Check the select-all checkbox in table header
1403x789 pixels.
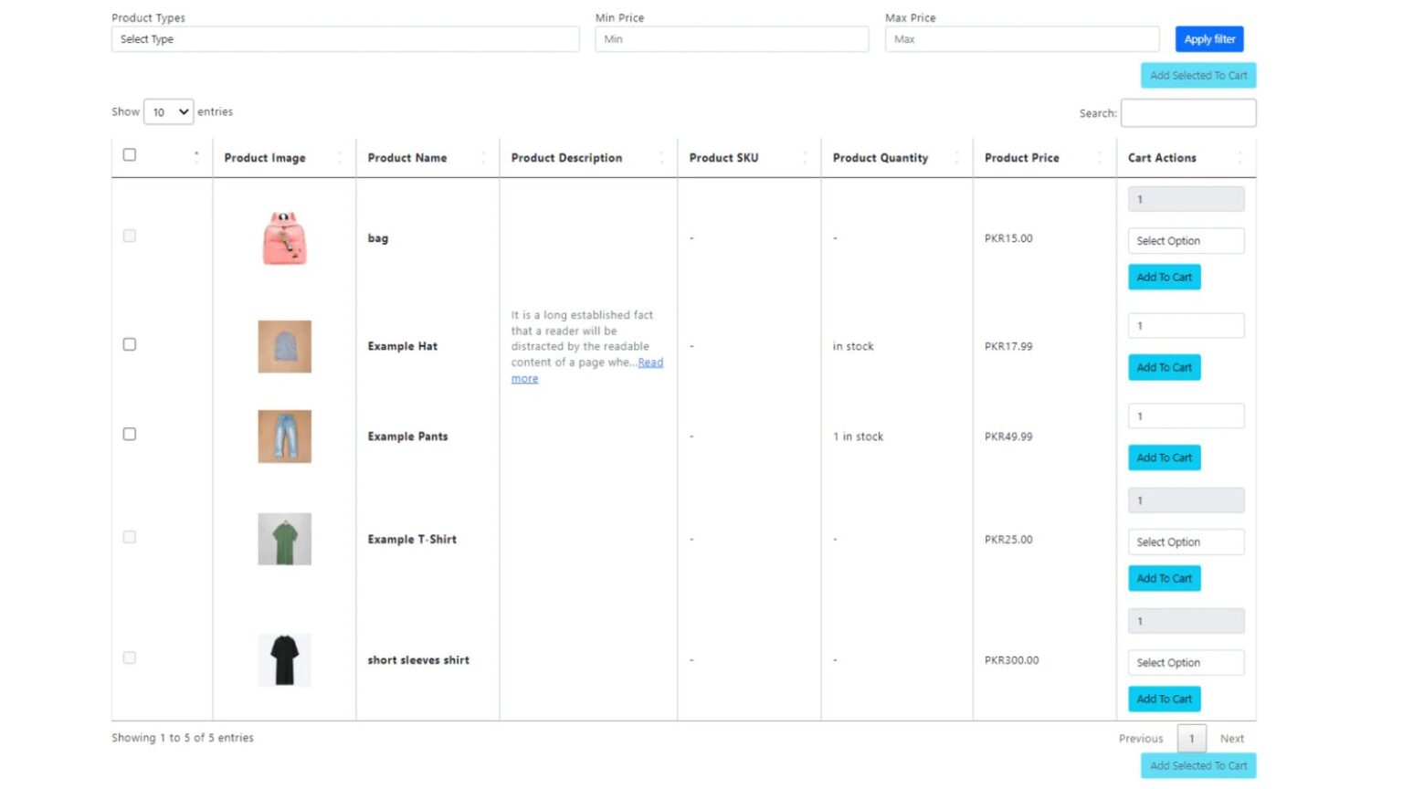(x=129, y=154)
